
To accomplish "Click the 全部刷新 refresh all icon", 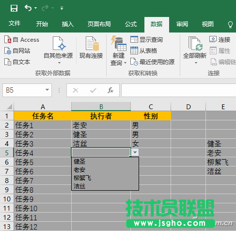I will pyautogui.click(x=195, y=43).
